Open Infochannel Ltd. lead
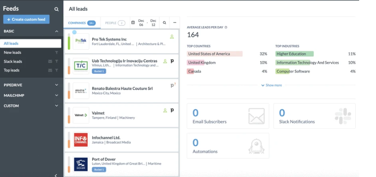 [x=121, y=140]
